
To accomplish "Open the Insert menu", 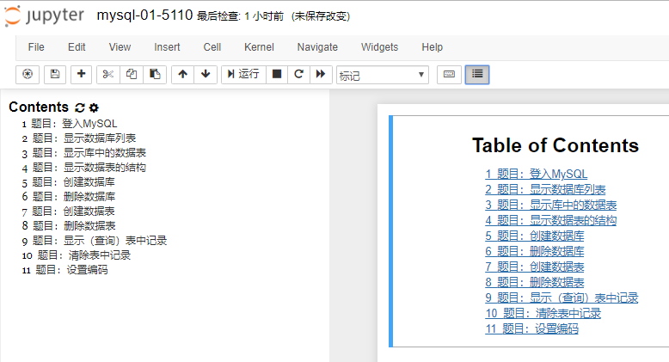I will (x=167, y=47).
